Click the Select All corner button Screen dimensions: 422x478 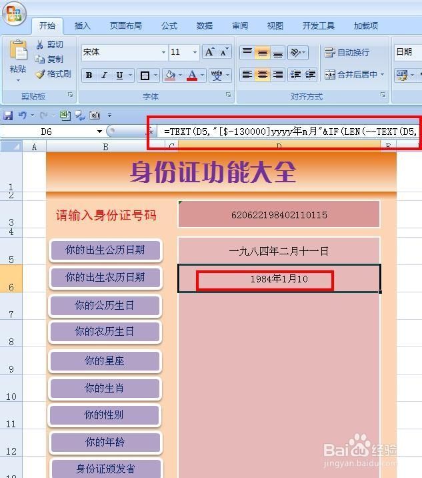point(11,146)
